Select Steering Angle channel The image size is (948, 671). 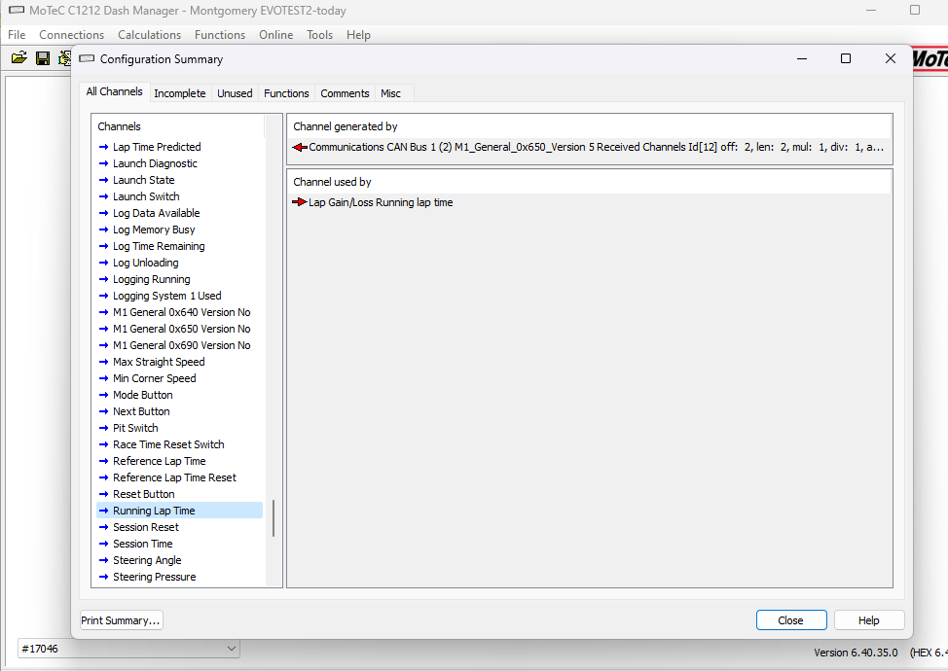147,560
